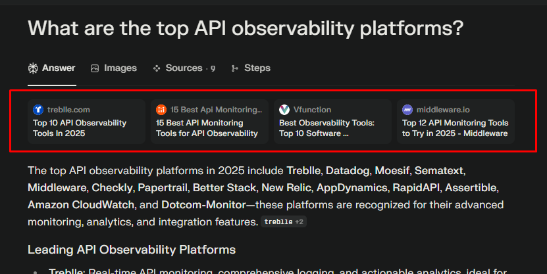Viewport: 547px width, 274px height.
Task: Click the bold Sematext text
Action: point(439,171)
